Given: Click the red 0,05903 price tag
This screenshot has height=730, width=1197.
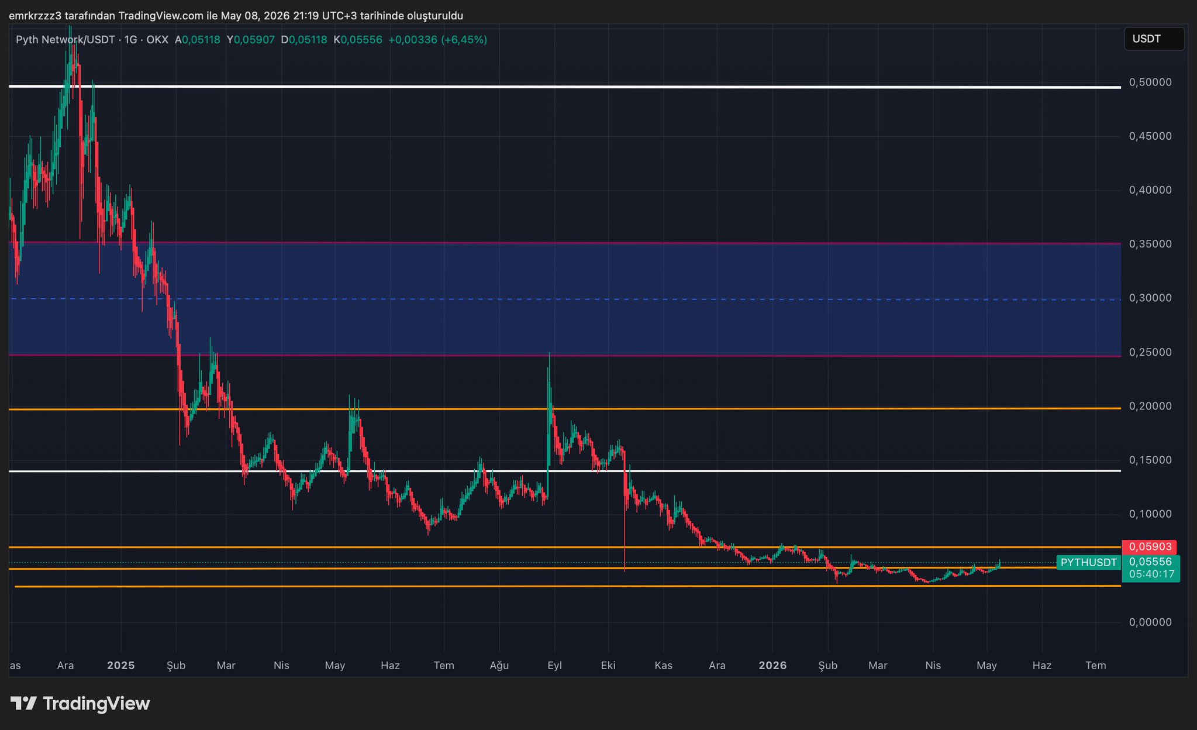Looking at the screenshot, I should (1150, 547).
